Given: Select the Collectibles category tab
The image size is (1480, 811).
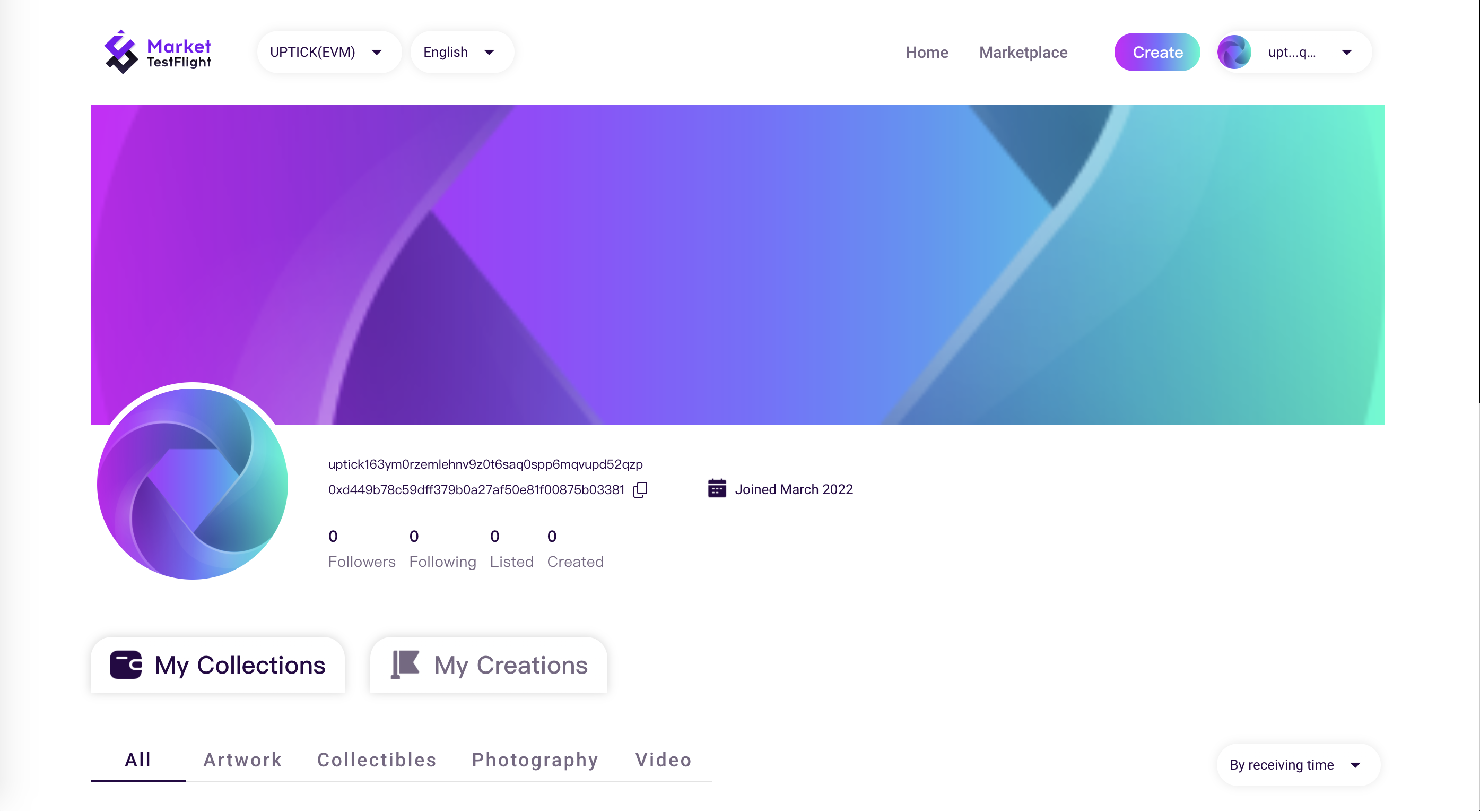Looking at the screenshot, I should pos(377,760).
